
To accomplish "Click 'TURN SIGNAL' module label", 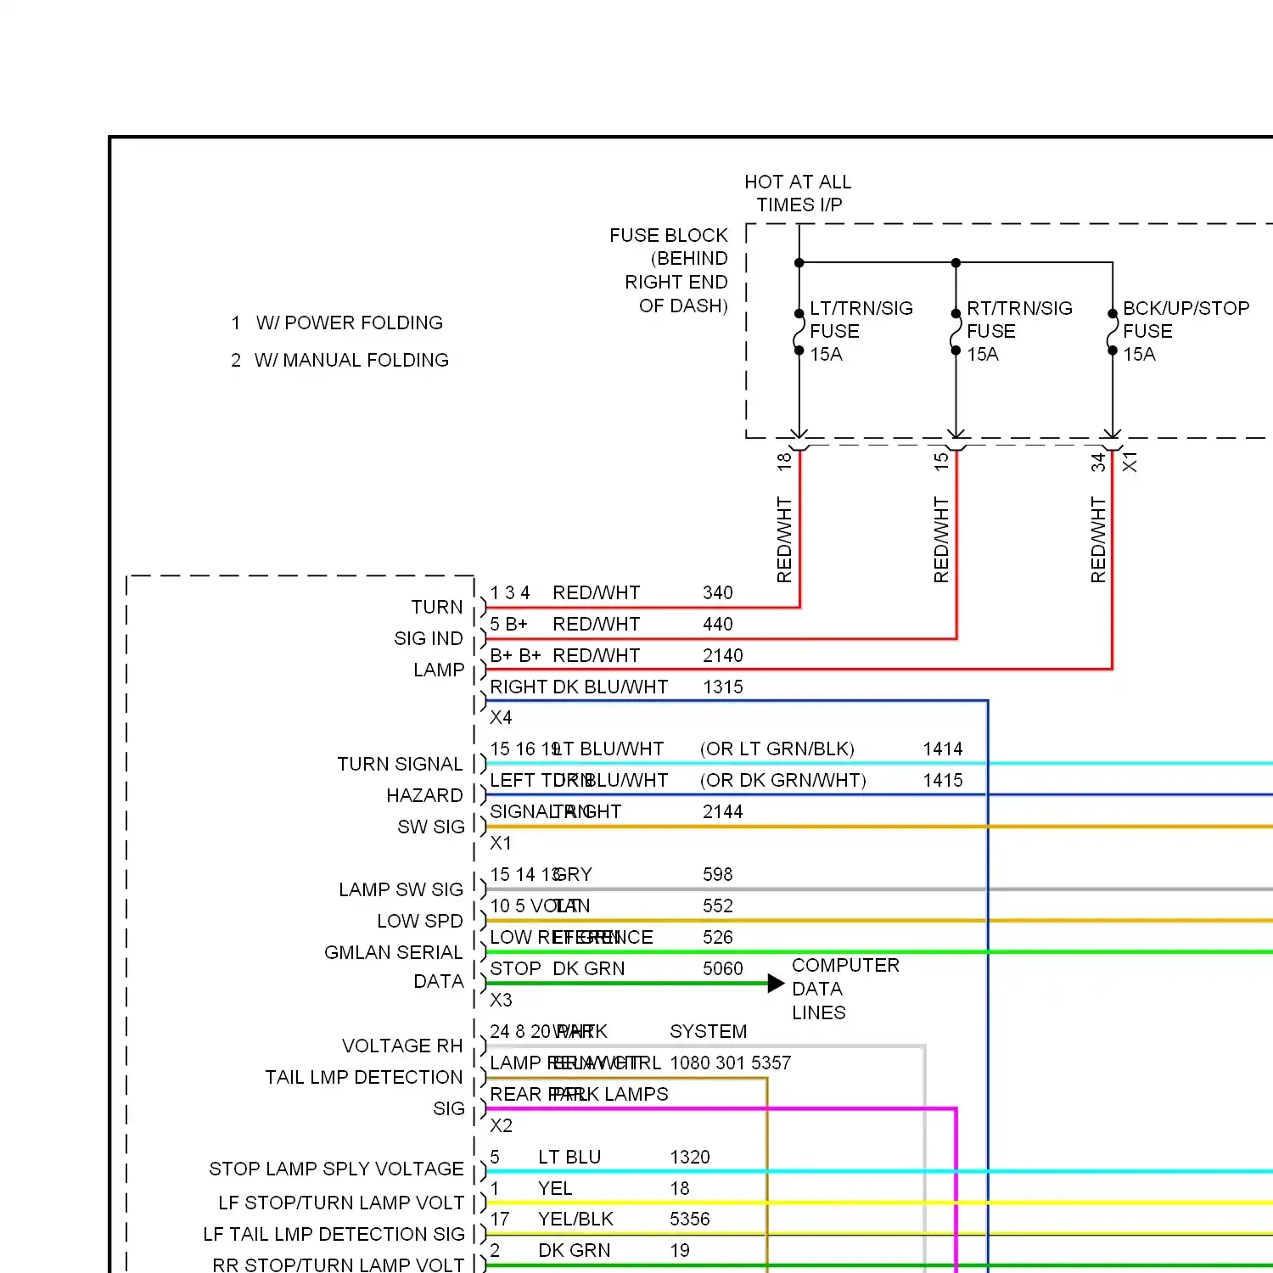I will (400, 764).
